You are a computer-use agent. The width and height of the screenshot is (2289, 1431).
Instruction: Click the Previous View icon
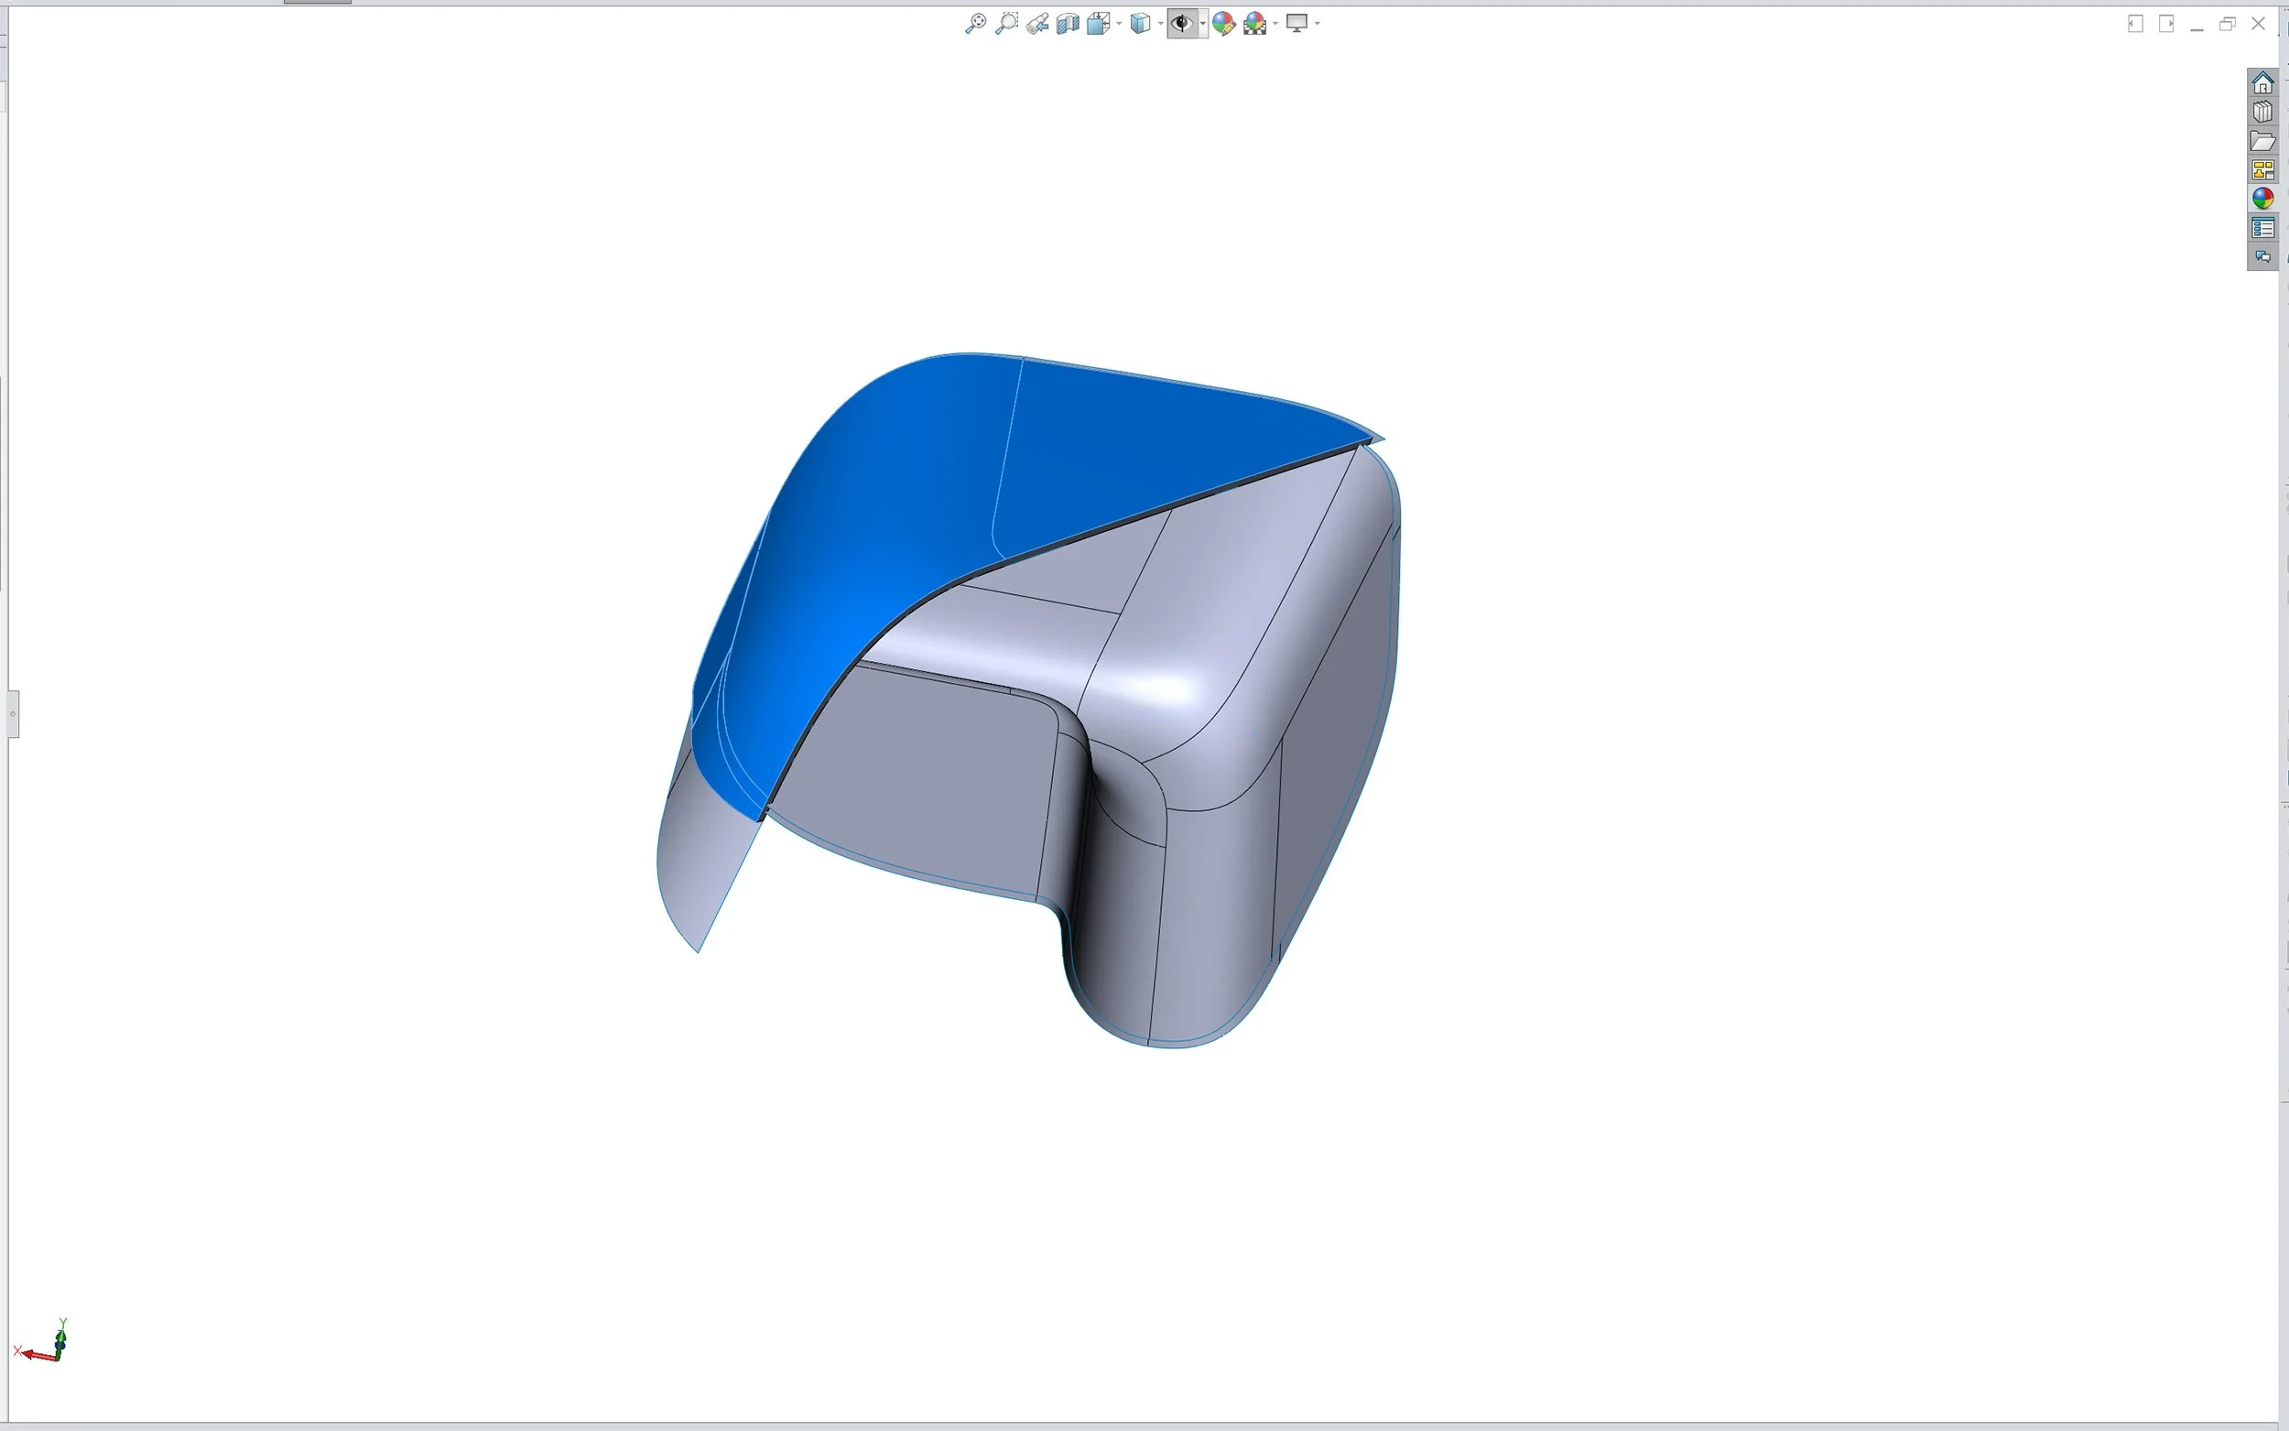[1037, 24]
